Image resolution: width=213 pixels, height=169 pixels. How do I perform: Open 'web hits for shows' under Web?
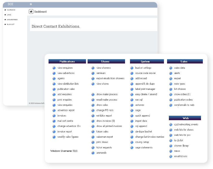click(x=184, y=130)
